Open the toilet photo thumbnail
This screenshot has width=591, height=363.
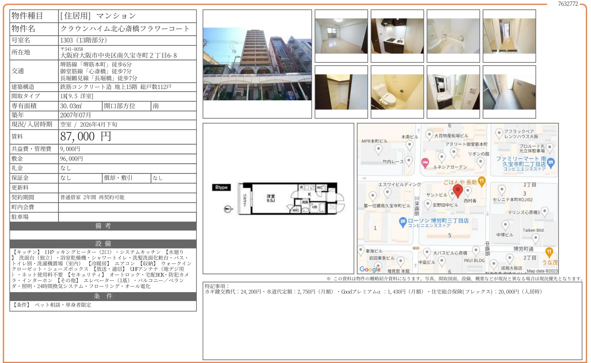click(x=397, y=92)
